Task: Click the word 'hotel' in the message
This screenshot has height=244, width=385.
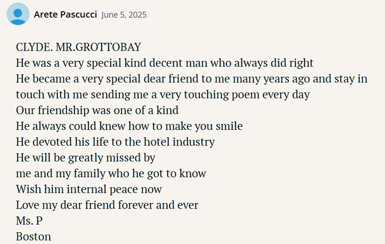Action: click(157, 142)
